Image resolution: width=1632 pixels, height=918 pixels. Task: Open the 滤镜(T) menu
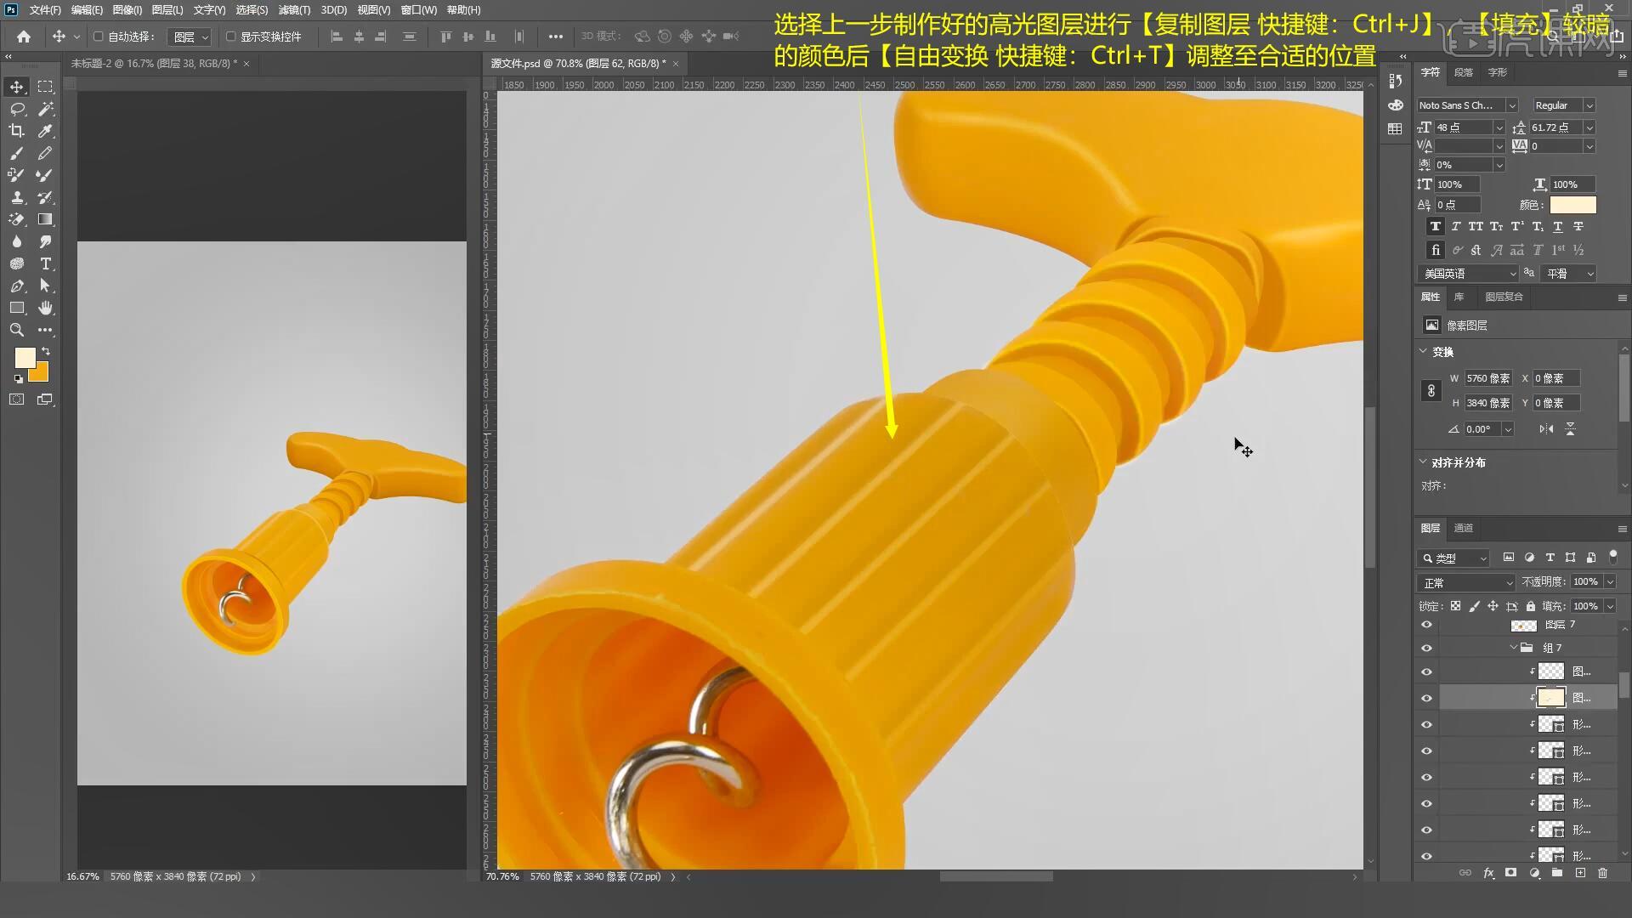click(x=294, y=10)
